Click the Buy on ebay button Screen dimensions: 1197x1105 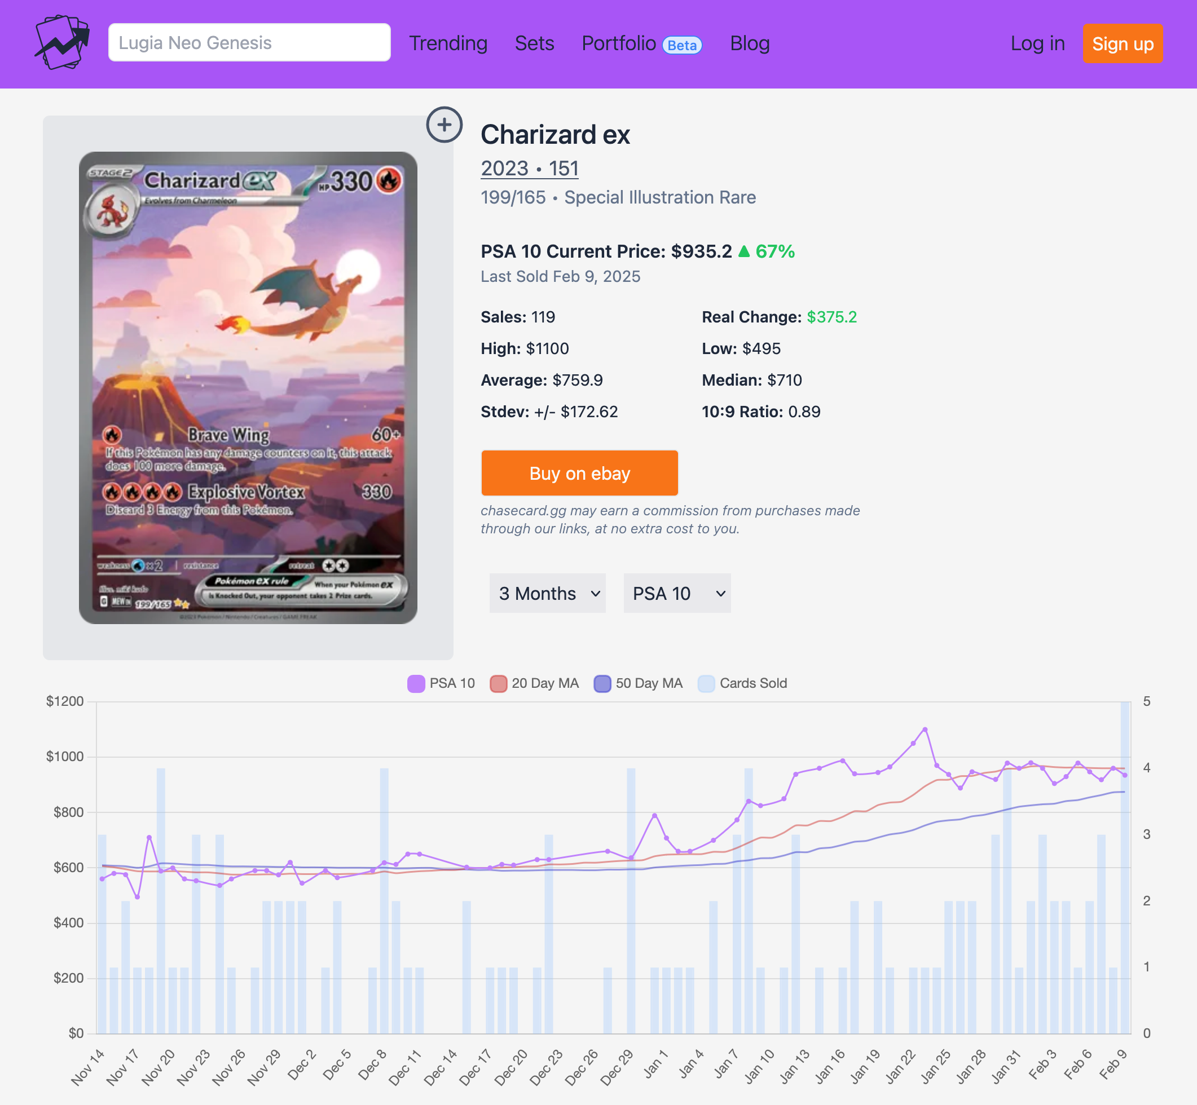pyautogui.click(x=579, y=473)
